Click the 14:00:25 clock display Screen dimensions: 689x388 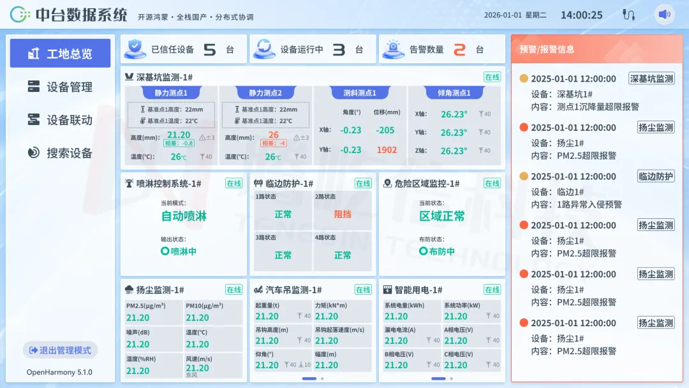581,15
